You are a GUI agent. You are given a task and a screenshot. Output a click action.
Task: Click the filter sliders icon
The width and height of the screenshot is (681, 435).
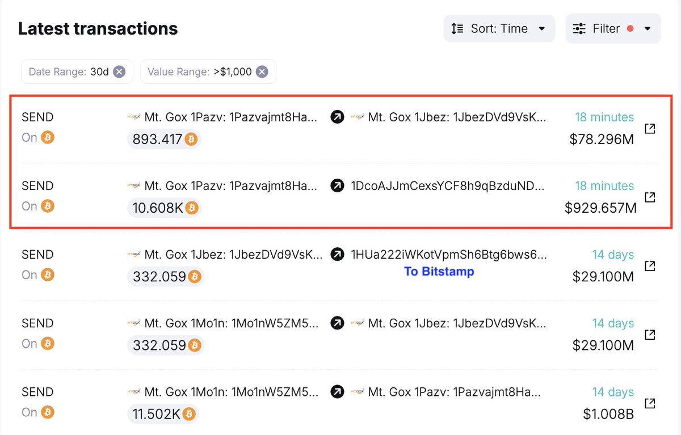(x=579, y=28)
